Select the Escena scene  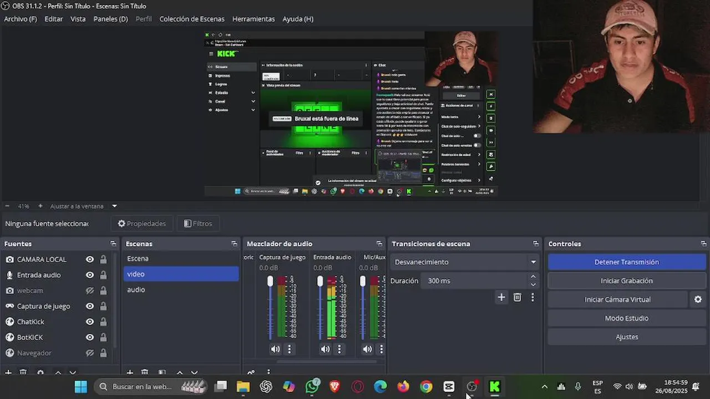click(181, 258)
